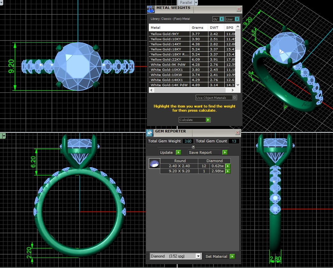Collapse Gem Reporter header with arrow handle

click(x=193, y=147)
